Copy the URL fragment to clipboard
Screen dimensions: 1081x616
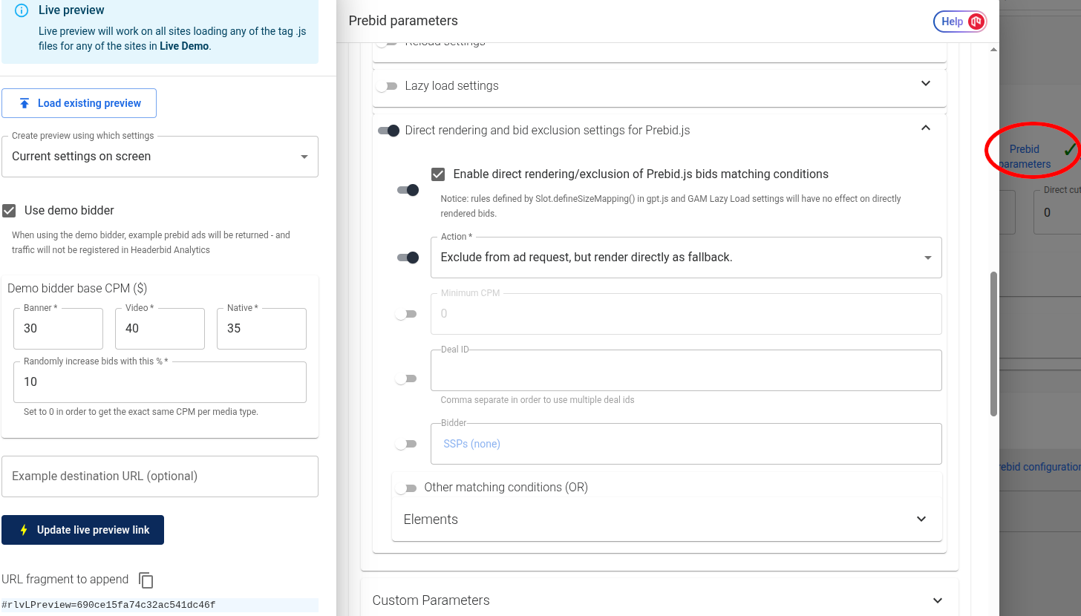(x=146, y=580)
